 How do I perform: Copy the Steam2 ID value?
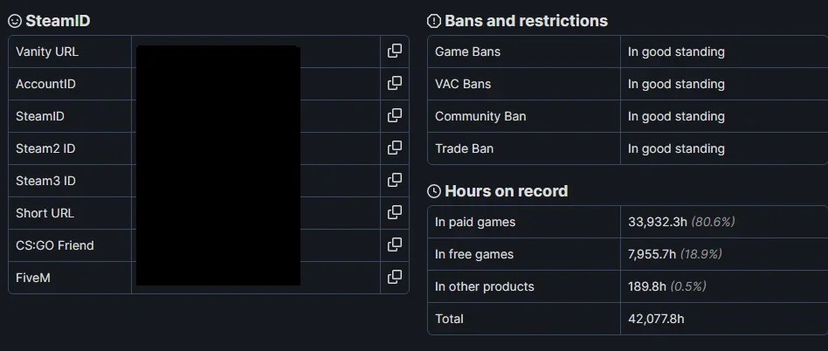(x=395, y=148)
